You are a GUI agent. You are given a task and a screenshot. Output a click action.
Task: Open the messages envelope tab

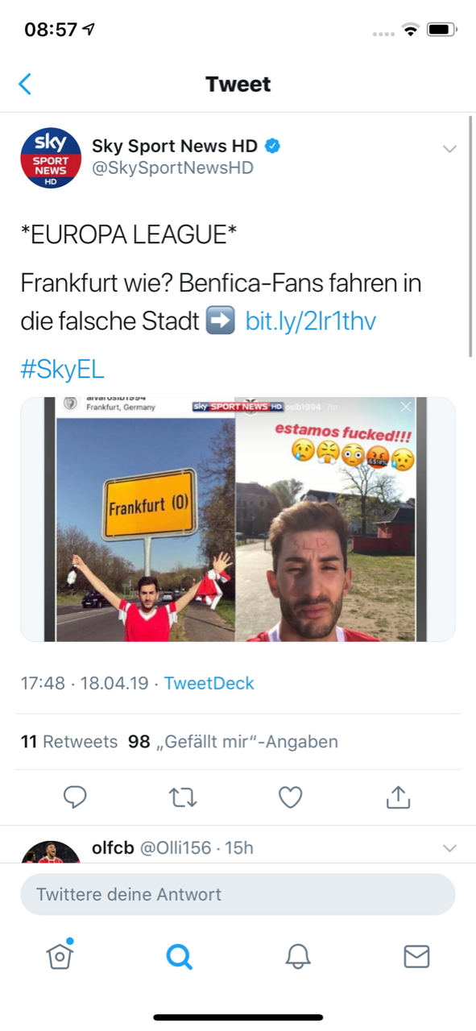tap(416, 956)
